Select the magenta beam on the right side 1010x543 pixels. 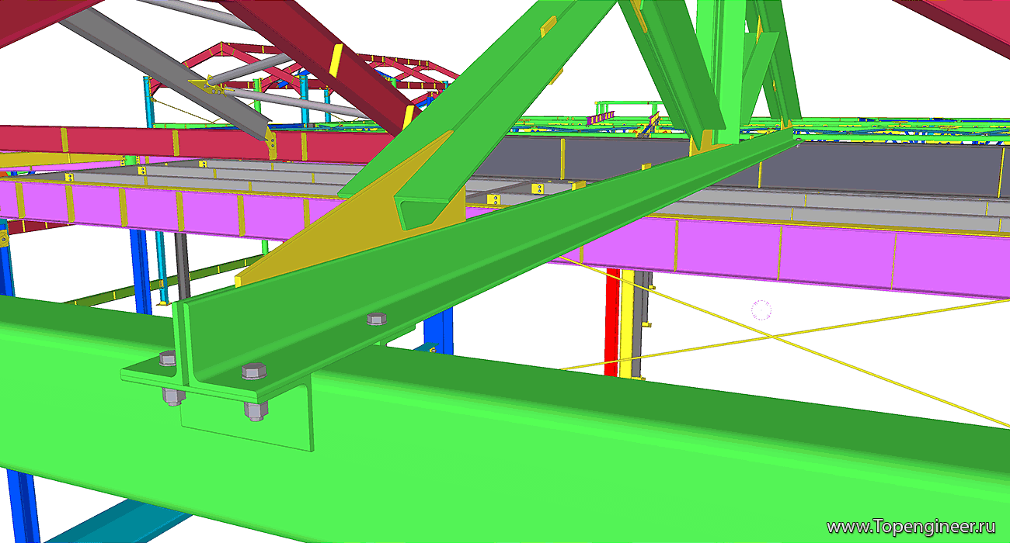click(816, 256)
